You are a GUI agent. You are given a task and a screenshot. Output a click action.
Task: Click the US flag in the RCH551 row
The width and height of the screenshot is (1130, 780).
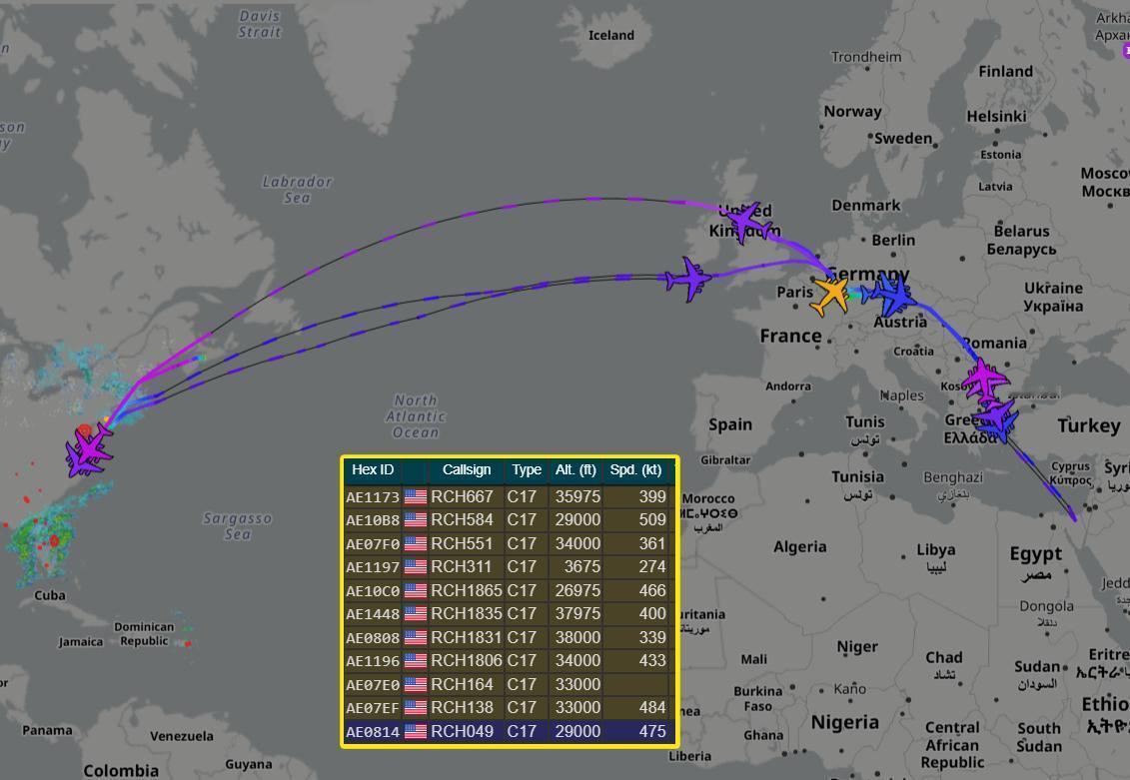pos(415,543)
